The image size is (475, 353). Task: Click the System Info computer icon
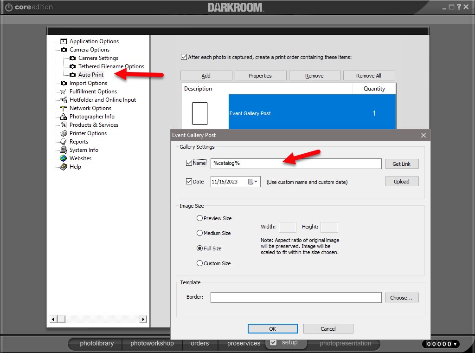[x=63, y=150]
